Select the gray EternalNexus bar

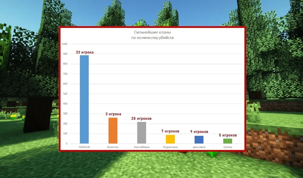click(142, 133)
